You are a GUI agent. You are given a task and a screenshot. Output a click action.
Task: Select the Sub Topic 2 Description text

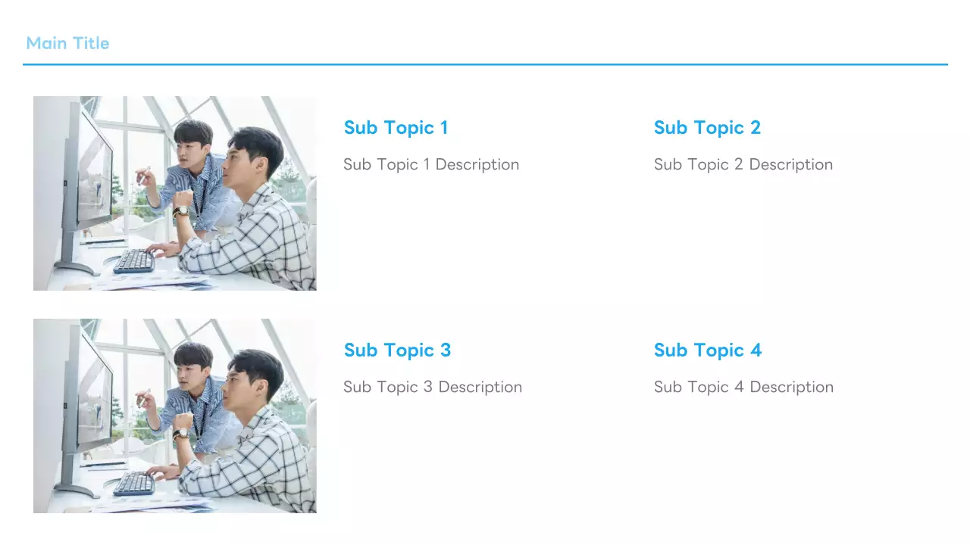743,164
